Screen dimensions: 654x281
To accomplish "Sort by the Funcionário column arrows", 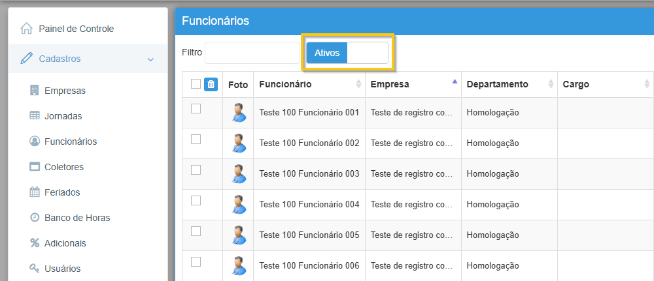I will (x=358, y=84).
